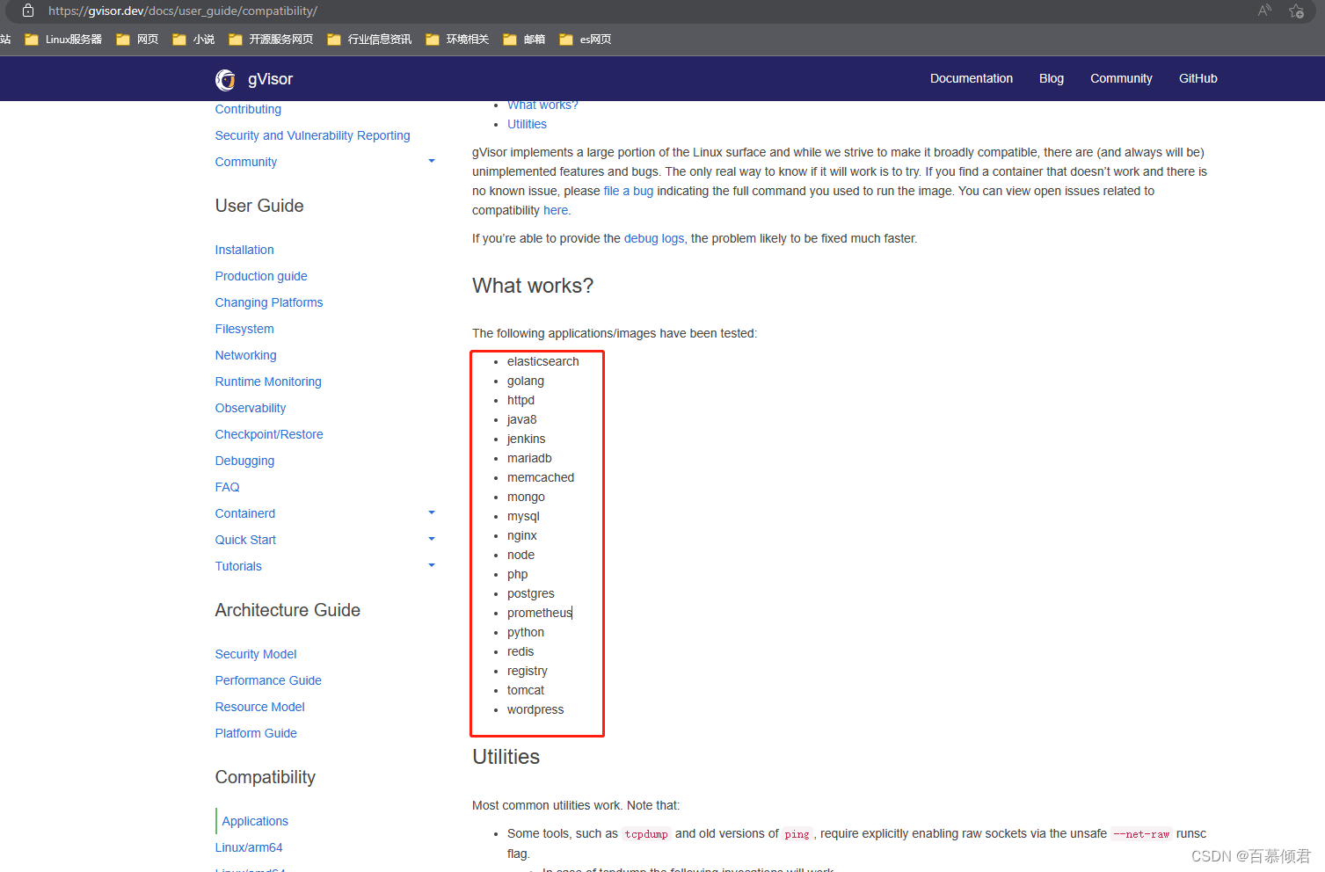The height and width of the screenshot is (872, 1325).
Task: Open the 小说 bookmark folder
Action: pyautogui.click(x=193, y=40)
